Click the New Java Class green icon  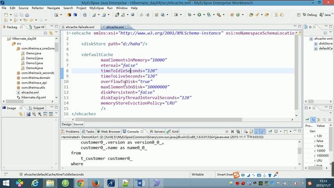[238, 15]
